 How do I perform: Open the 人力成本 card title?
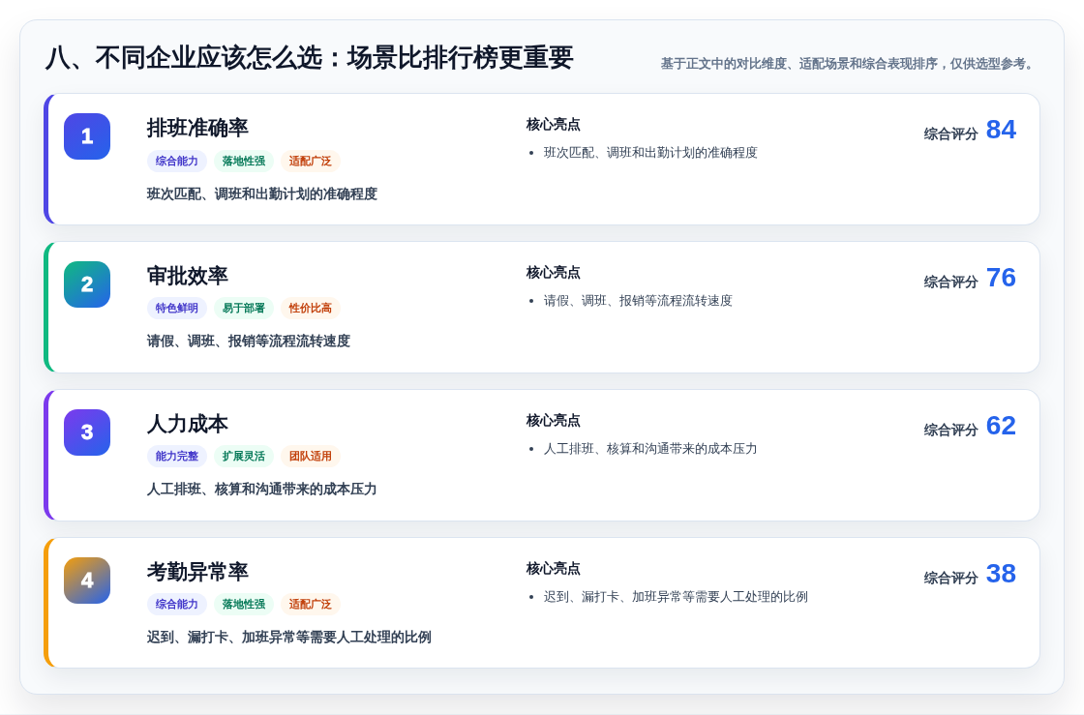(x=188, y=424)
